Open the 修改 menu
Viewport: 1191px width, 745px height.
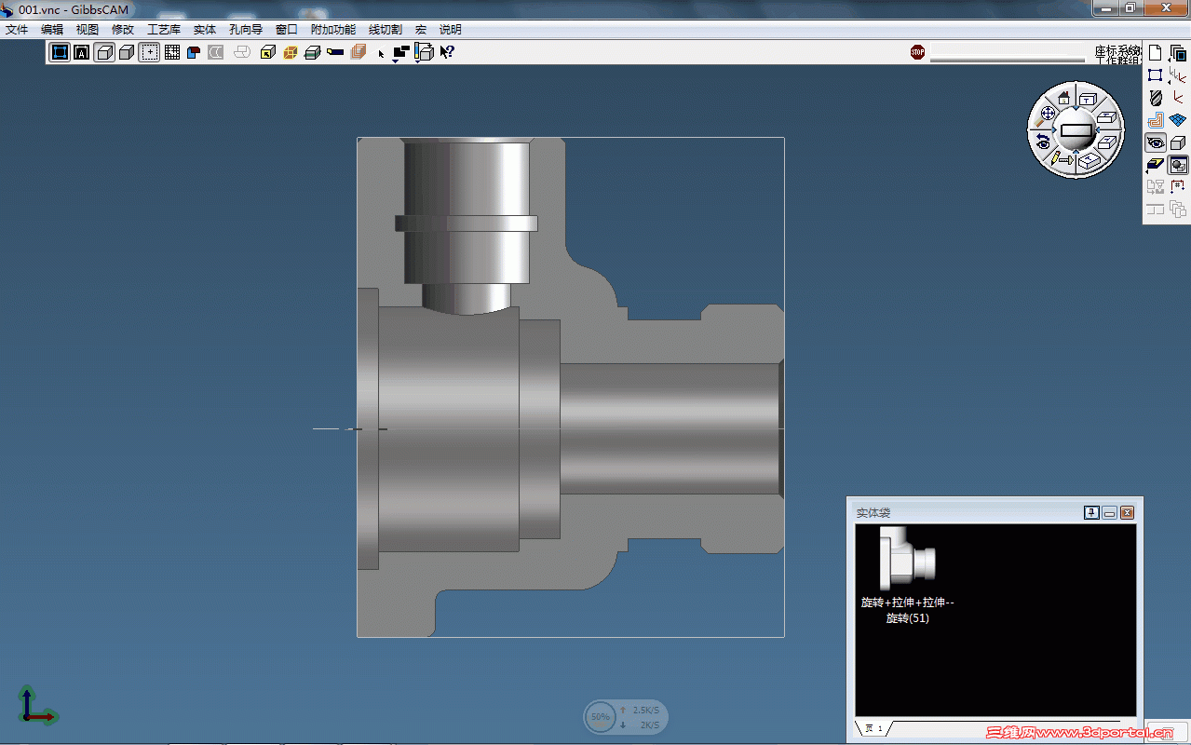coord(123,30)
